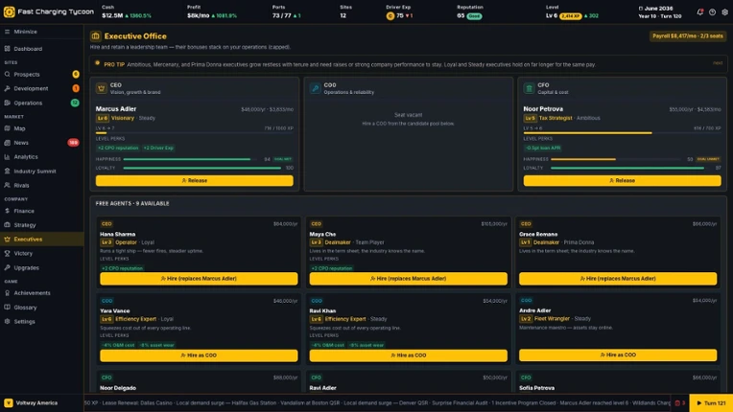
Task: Click the CFO building icon on Noor Petrova card
Action: [529, 88]
